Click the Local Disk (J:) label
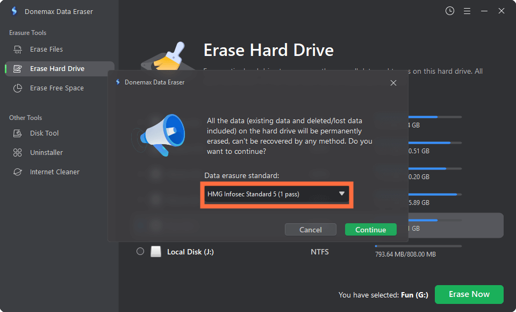The width and height of the screenshot is (516, 312). pos(190,252)
